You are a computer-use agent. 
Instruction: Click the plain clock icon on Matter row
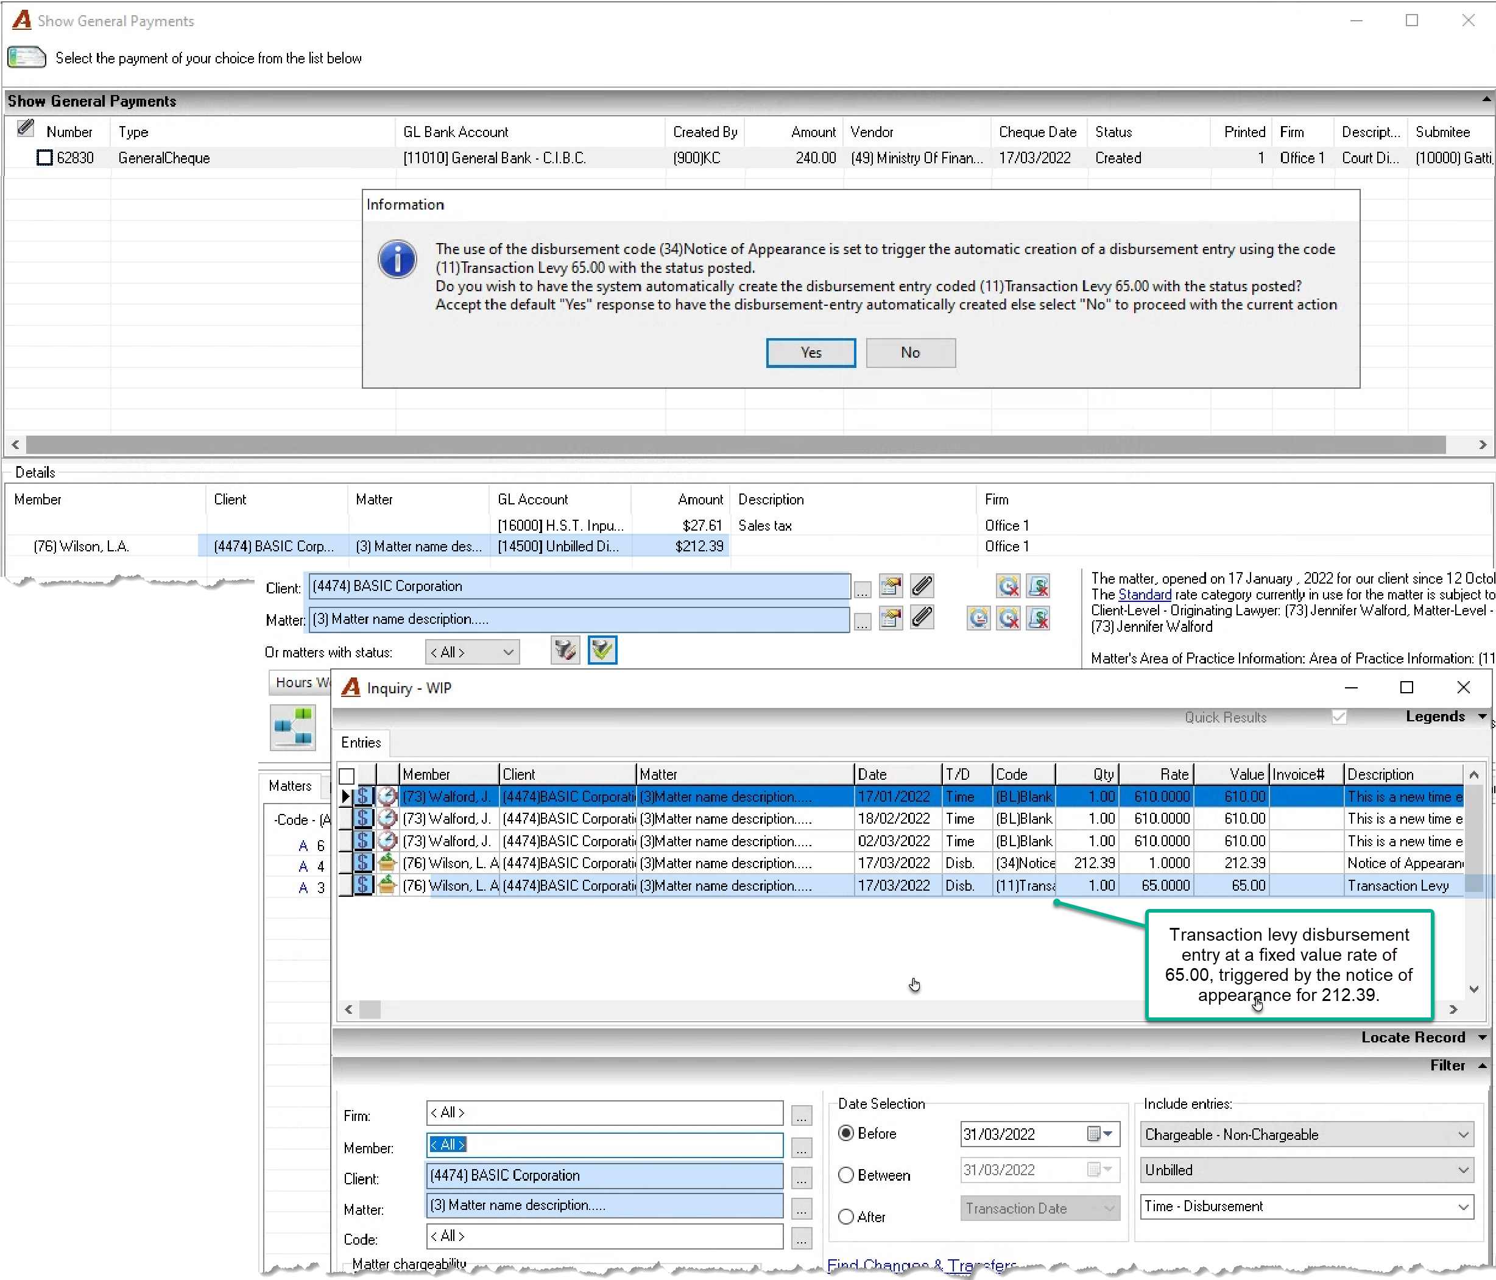click(978, 619)
